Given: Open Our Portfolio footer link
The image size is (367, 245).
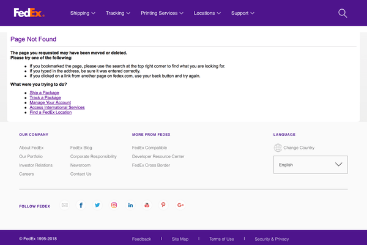Looking at the screenshot, I should point(31,156).
